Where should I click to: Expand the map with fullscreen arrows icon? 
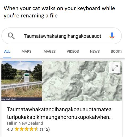tap(115, 68)
